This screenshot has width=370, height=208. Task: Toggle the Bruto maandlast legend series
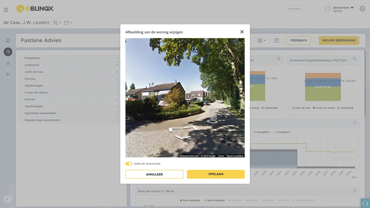click(x=190, y=200)
